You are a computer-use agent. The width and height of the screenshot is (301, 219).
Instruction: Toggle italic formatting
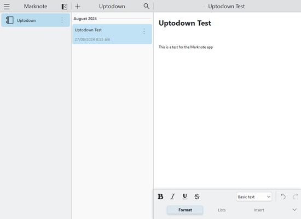[172, 197]
